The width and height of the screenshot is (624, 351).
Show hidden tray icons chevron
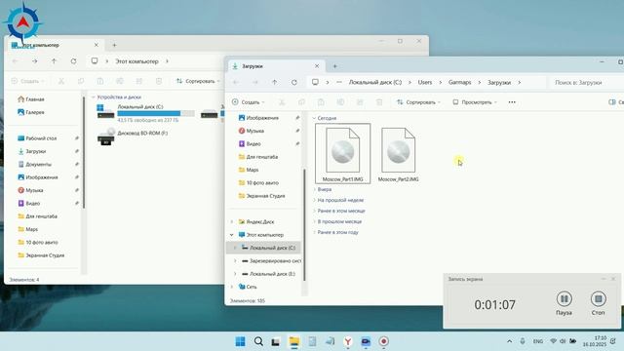[509, 341]
